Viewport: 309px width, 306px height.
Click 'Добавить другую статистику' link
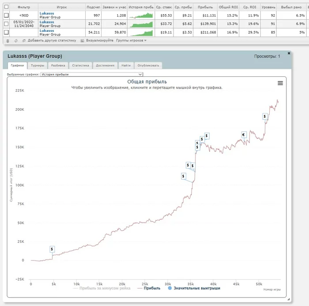(52, 41)
